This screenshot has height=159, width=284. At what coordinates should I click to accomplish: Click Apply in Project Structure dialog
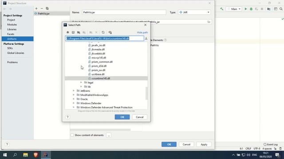tap(204, 144)
